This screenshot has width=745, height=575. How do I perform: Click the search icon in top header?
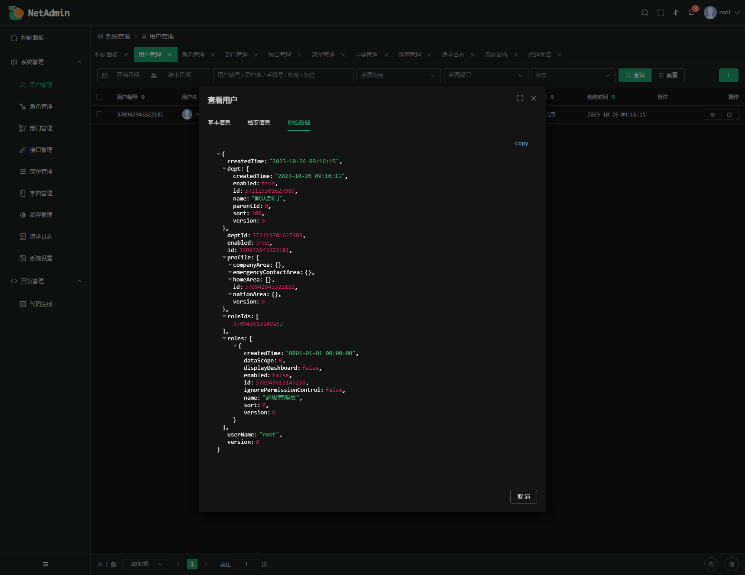click(645, 13)
